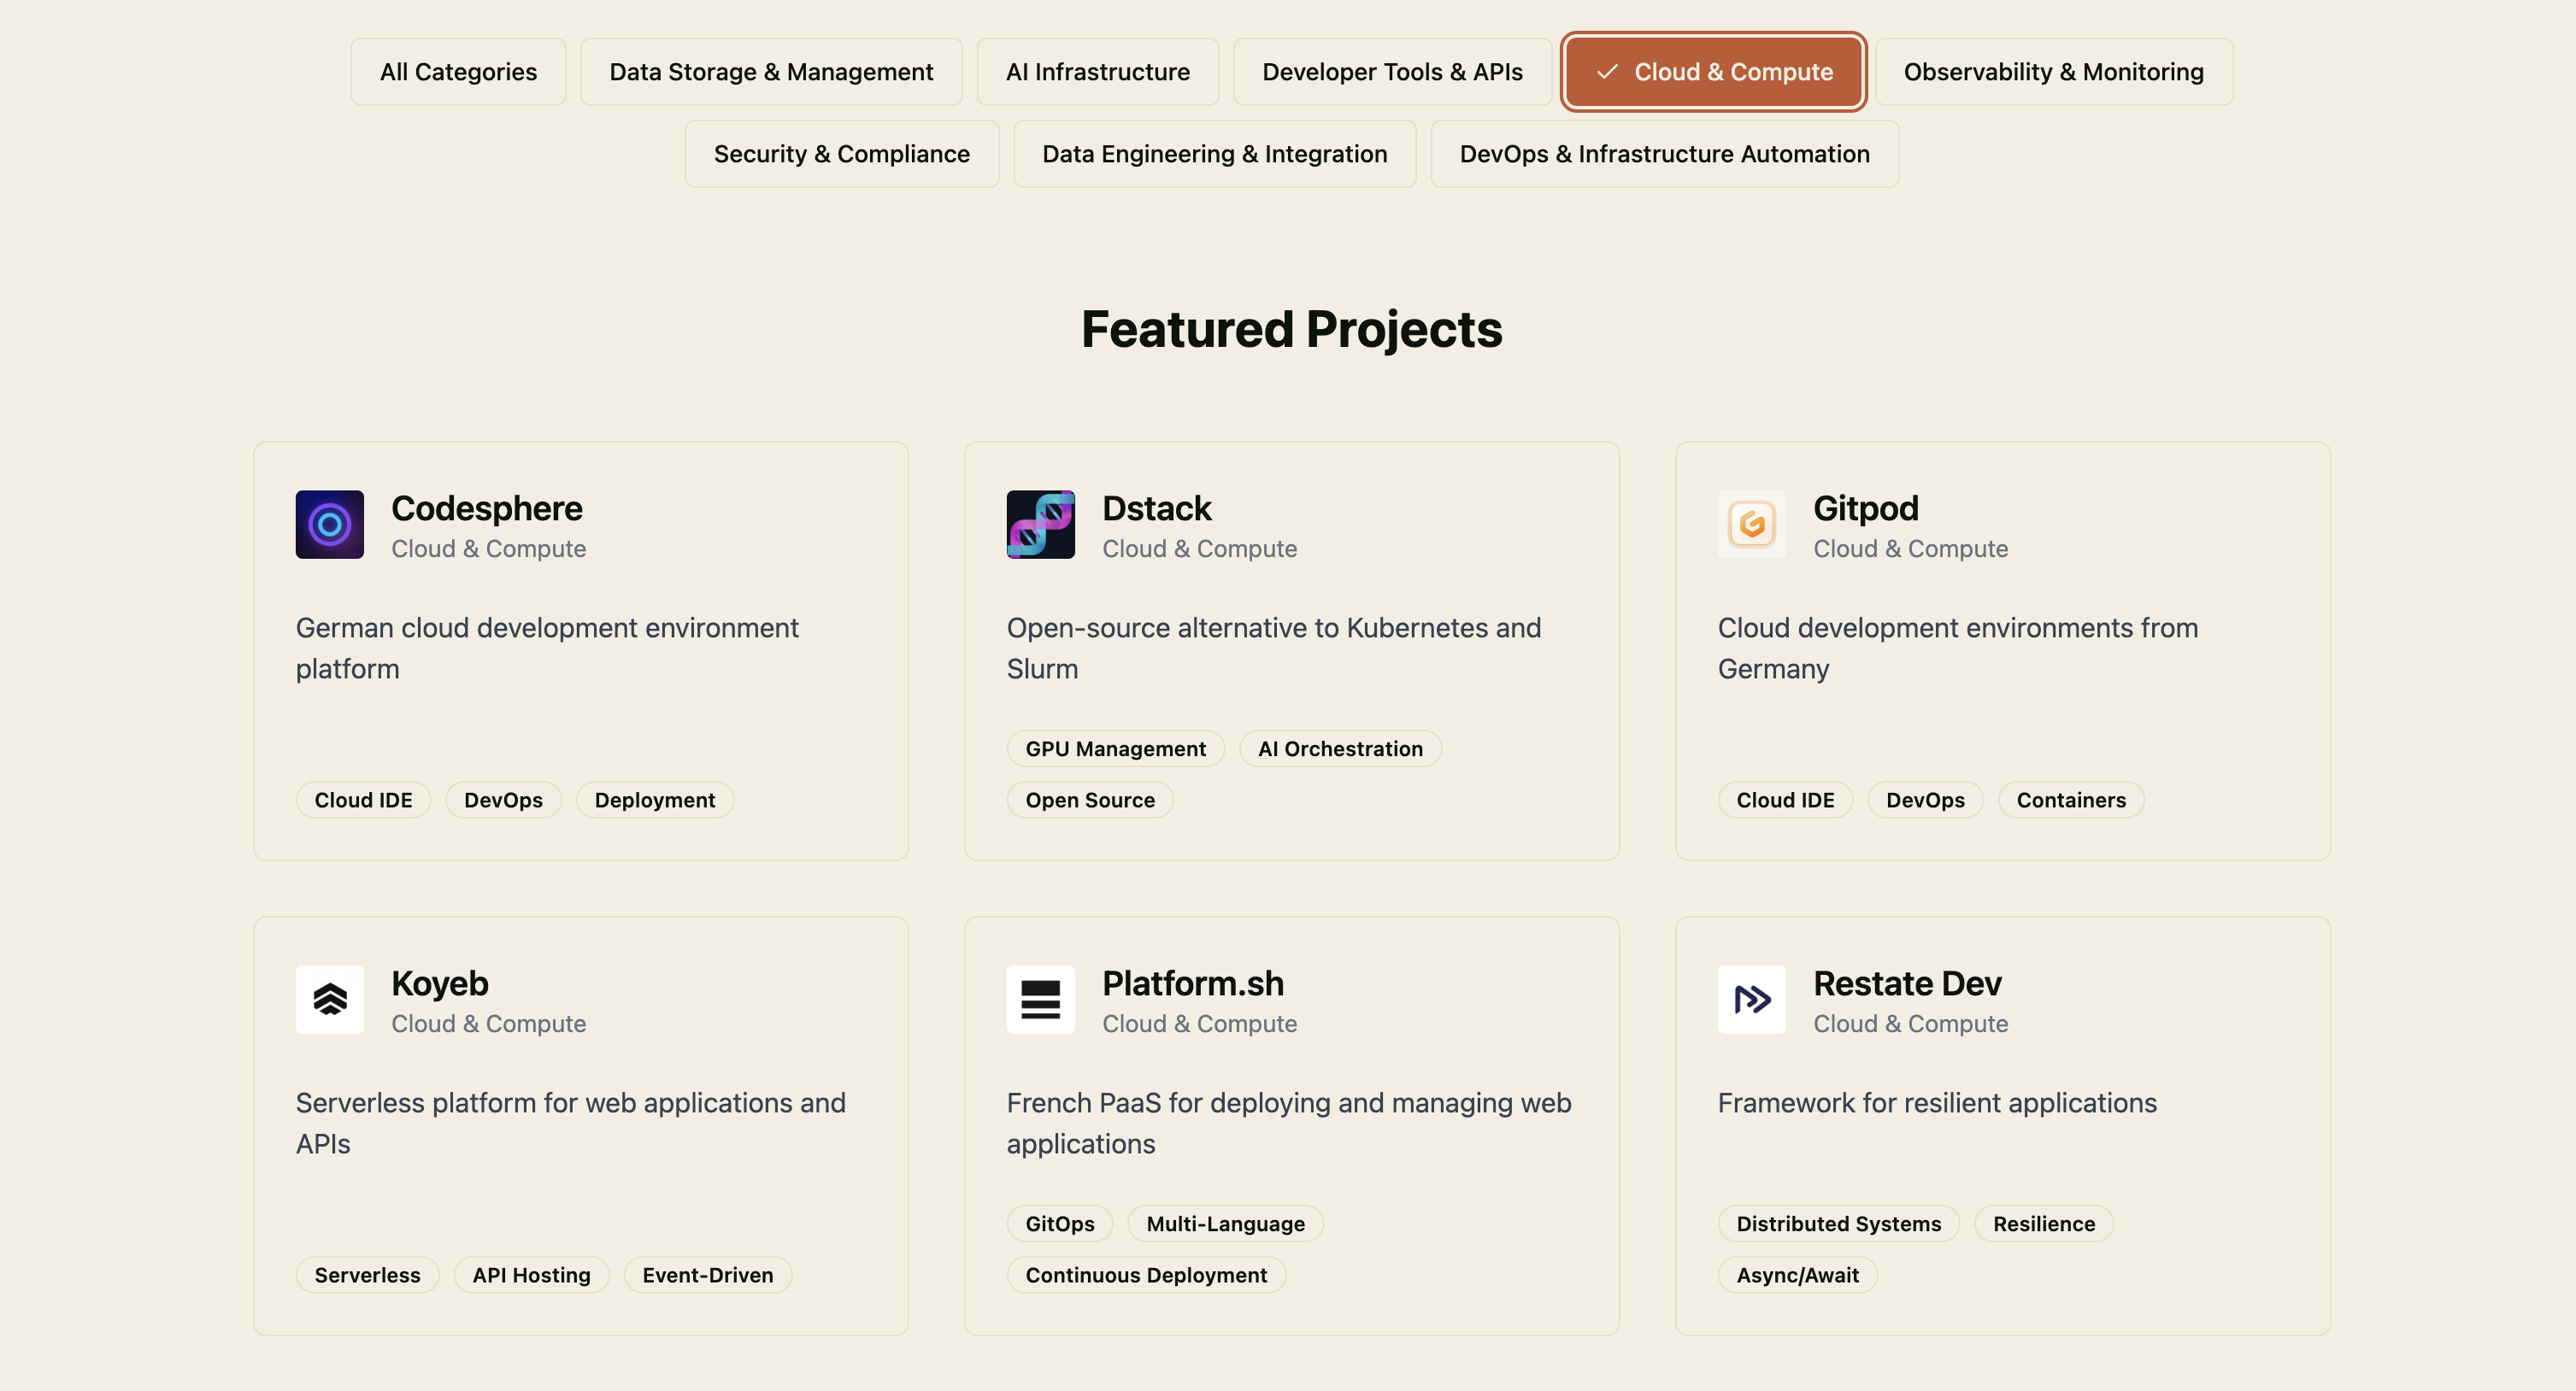Screen dimensions: 2576x1391
Task: Click the Codesphere logo icon
Action: pyautogui.click(x=329, y=524)
